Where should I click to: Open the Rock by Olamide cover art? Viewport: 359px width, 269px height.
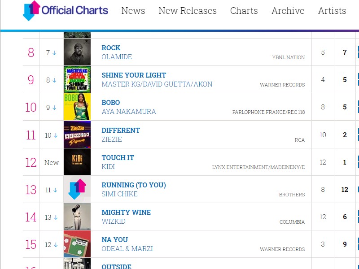[77, 52]
